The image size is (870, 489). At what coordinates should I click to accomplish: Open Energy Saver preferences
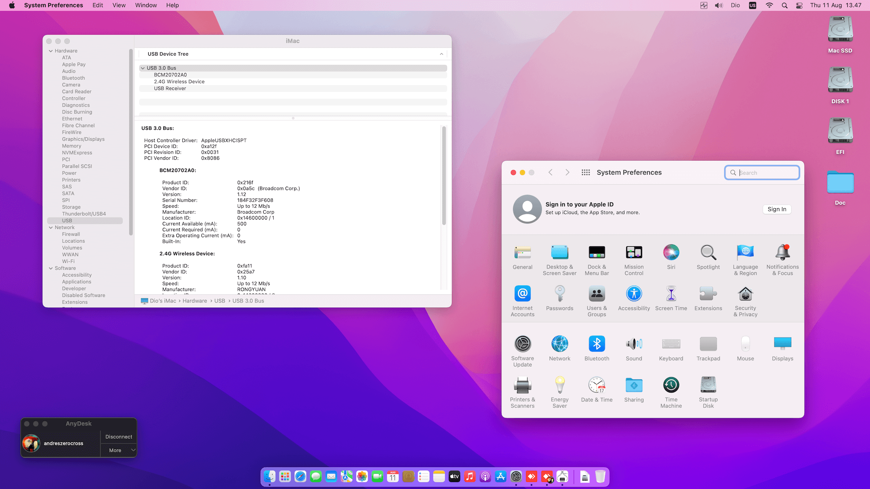tap(560, 393)
